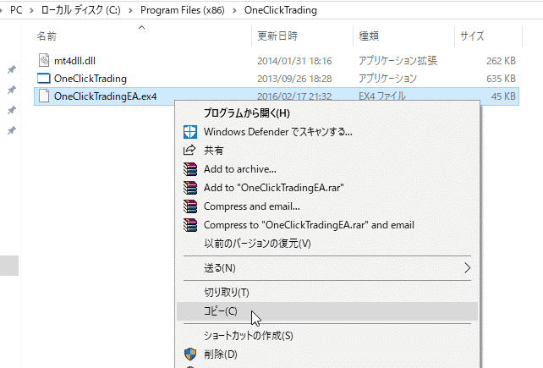Click the share icon beside 共有
Screen dimensions: 543x368
(x=189, y=151)
